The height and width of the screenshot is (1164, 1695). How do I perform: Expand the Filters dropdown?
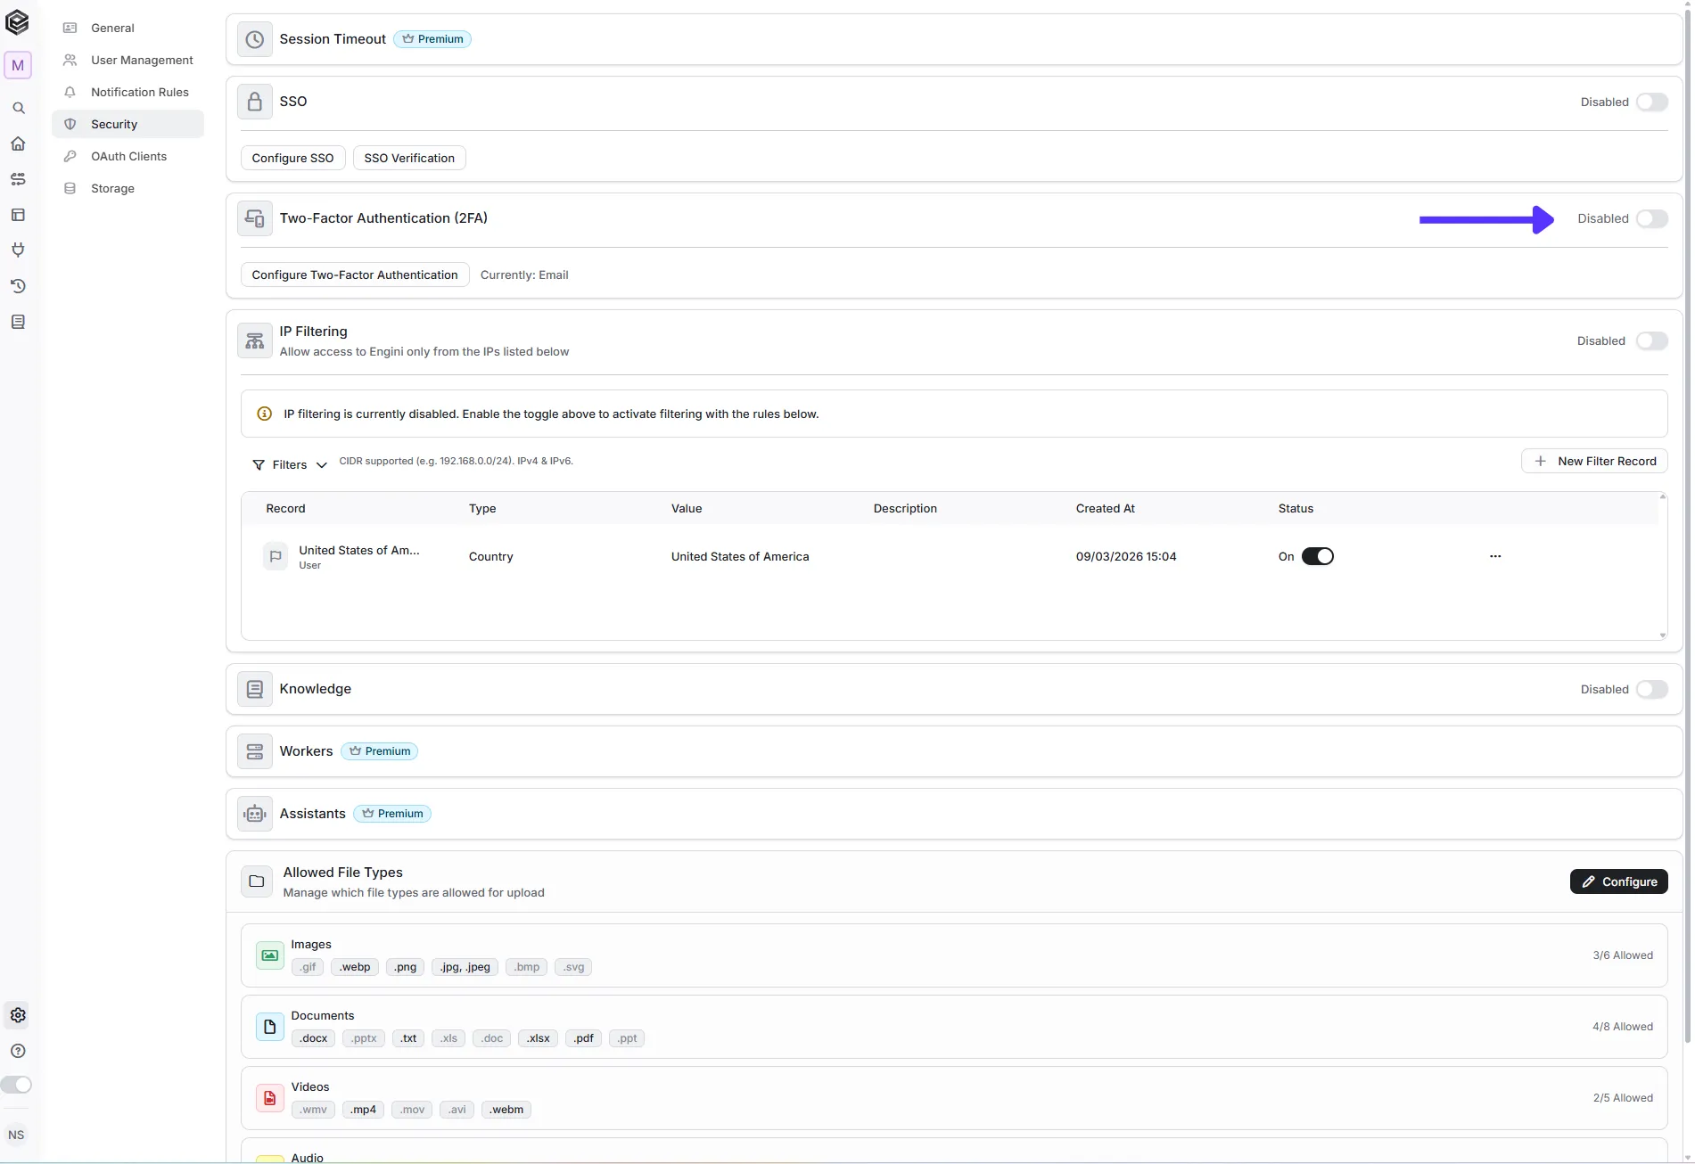pos(290,465)
